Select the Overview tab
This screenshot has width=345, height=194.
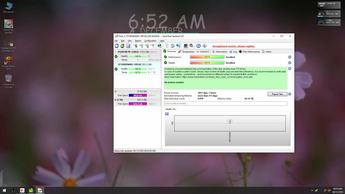pos(170,51)
